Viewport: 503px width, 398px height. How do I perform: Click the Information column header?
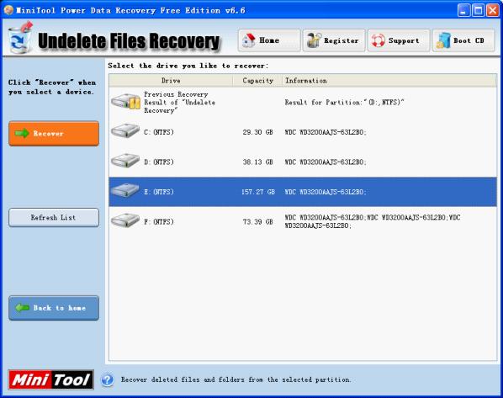389,81
